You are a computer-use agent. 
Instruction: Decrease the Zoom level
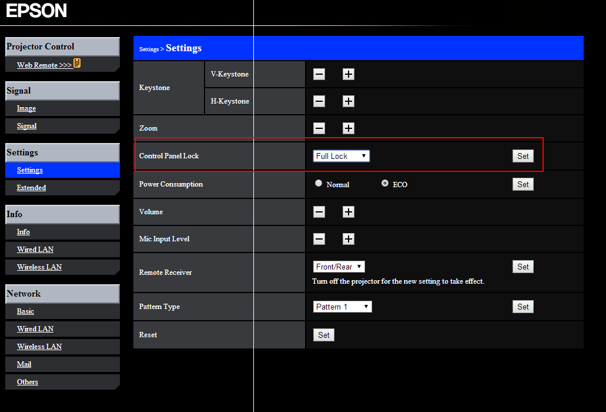click(319, 128)
